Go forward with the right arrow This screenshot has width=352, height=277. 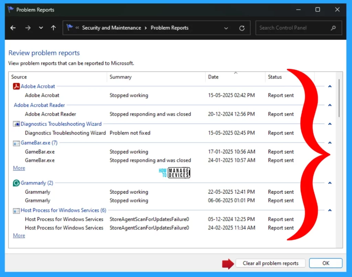pos(28,28)
